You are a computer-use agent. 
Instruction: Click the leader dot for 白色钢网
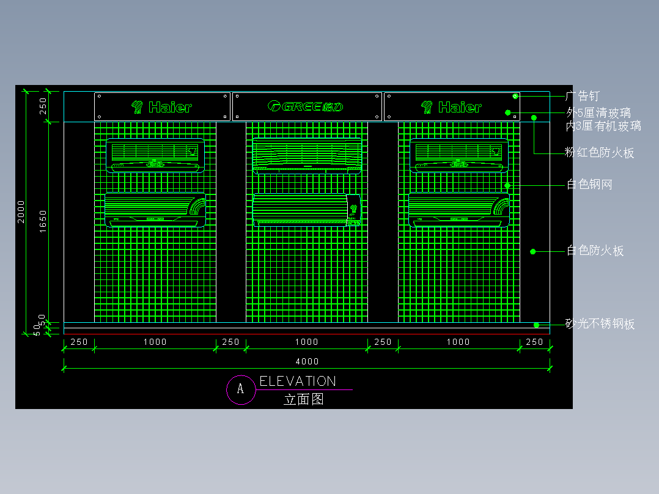tap(507, 185)
